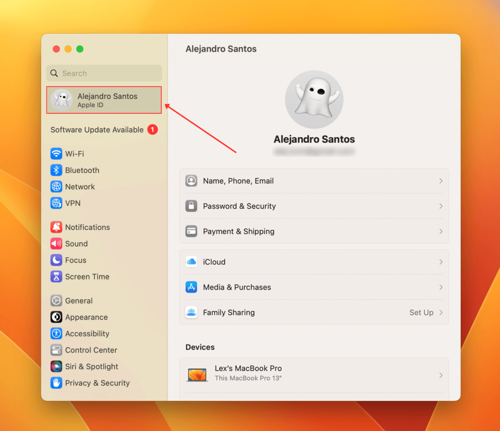Click the large ghost profile picture
The height and width of the screenshot is (431, 500).
(314, 99)
